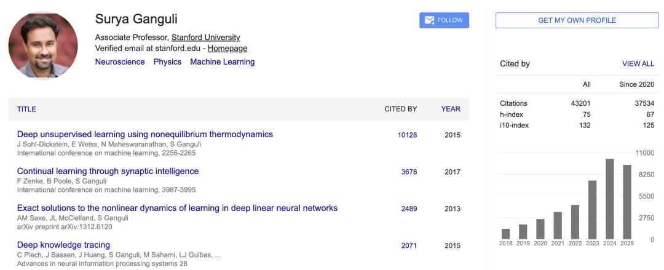View the 3678 citing articles

point(409,172)
